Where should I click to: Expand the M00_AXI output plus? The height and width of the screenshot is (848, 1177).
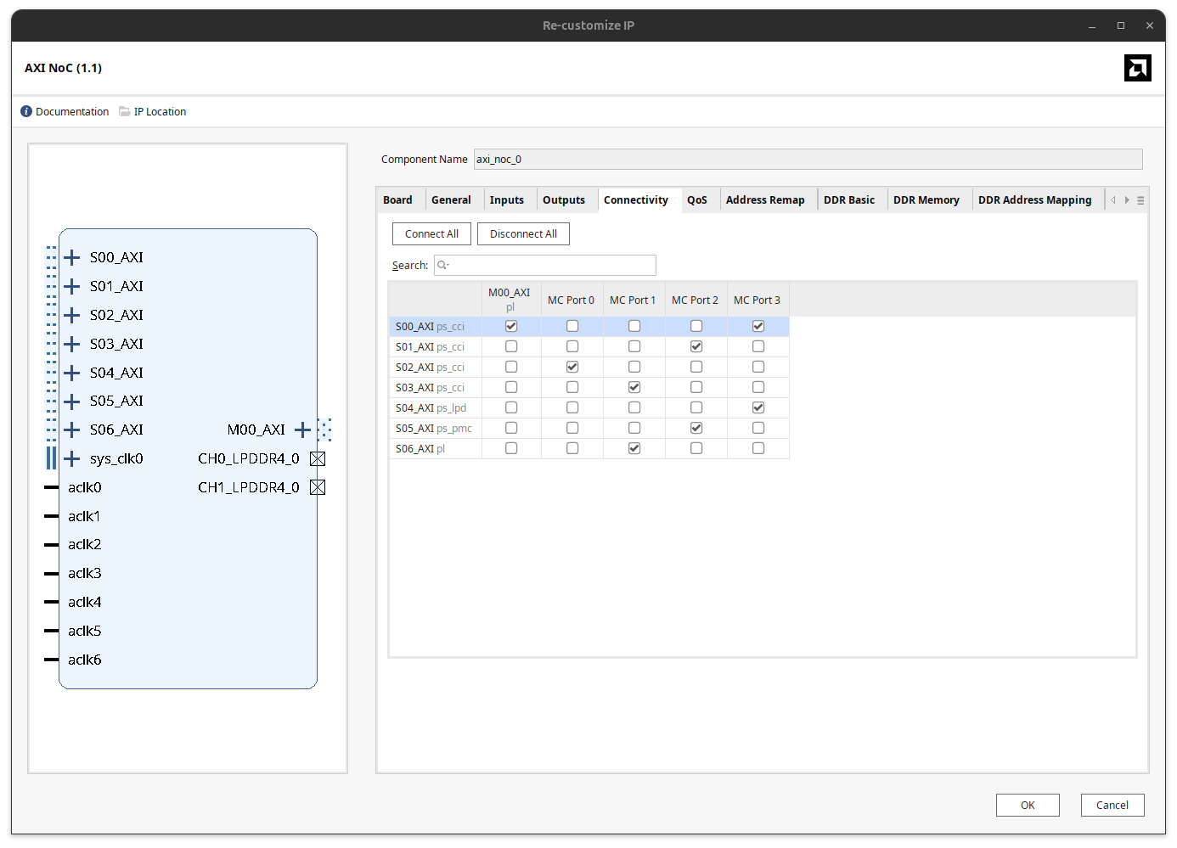[x=302, y=430]
